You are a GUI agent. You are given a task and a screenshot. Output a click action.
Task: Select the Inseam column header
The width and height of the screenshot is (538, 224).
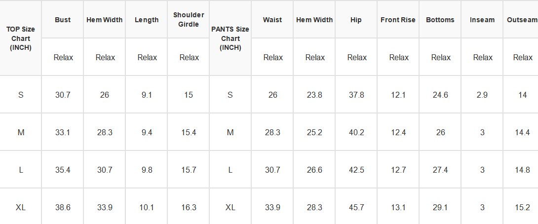pyautogui.click(x=482, y=20)
